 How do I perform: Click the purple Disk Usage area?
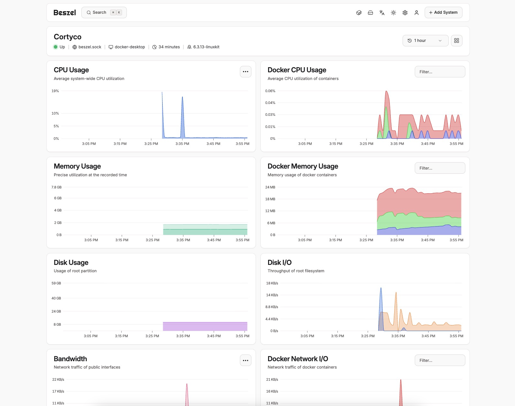[205, 326]
